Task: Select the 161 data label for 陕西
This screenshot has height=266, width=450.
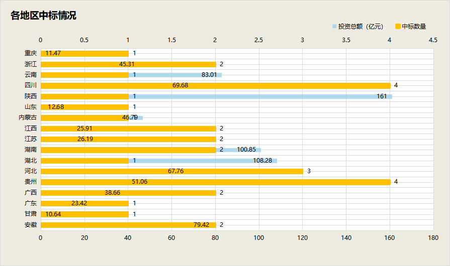Action: tap(382, 96)
